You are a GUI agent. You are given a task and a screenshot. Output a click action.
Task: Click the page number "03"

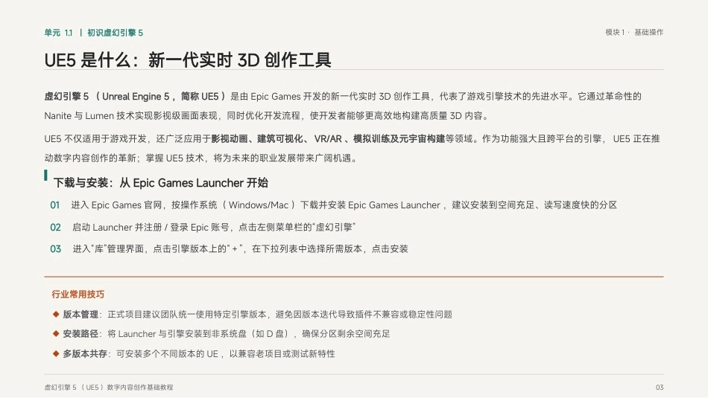pos(660,387)
